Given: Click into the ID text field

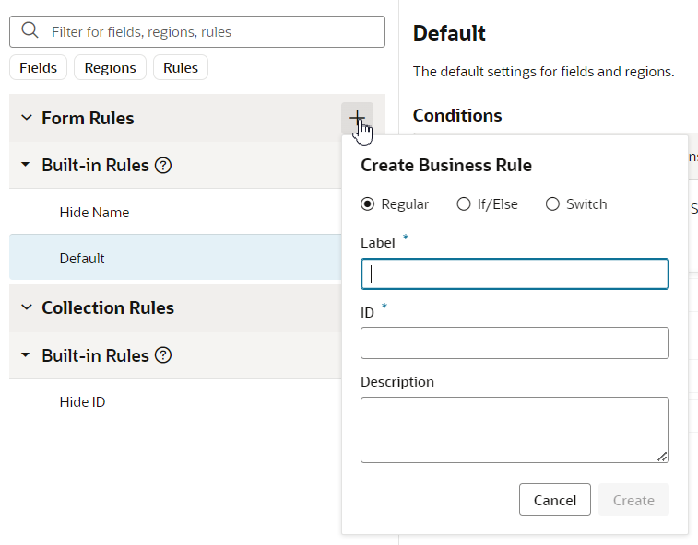Looking at the screenshot, I should (515, 342).
